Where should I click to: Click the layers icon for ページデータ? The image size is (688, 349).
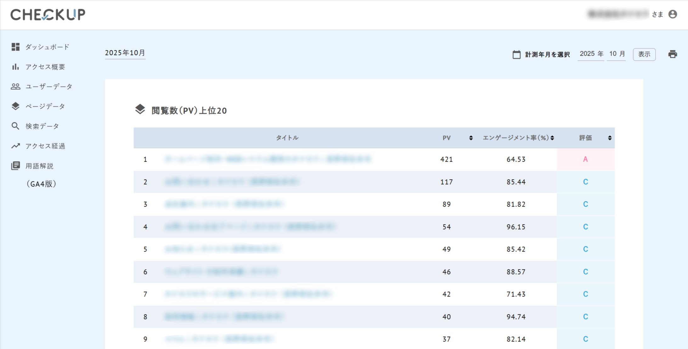[x=15, y=106]
